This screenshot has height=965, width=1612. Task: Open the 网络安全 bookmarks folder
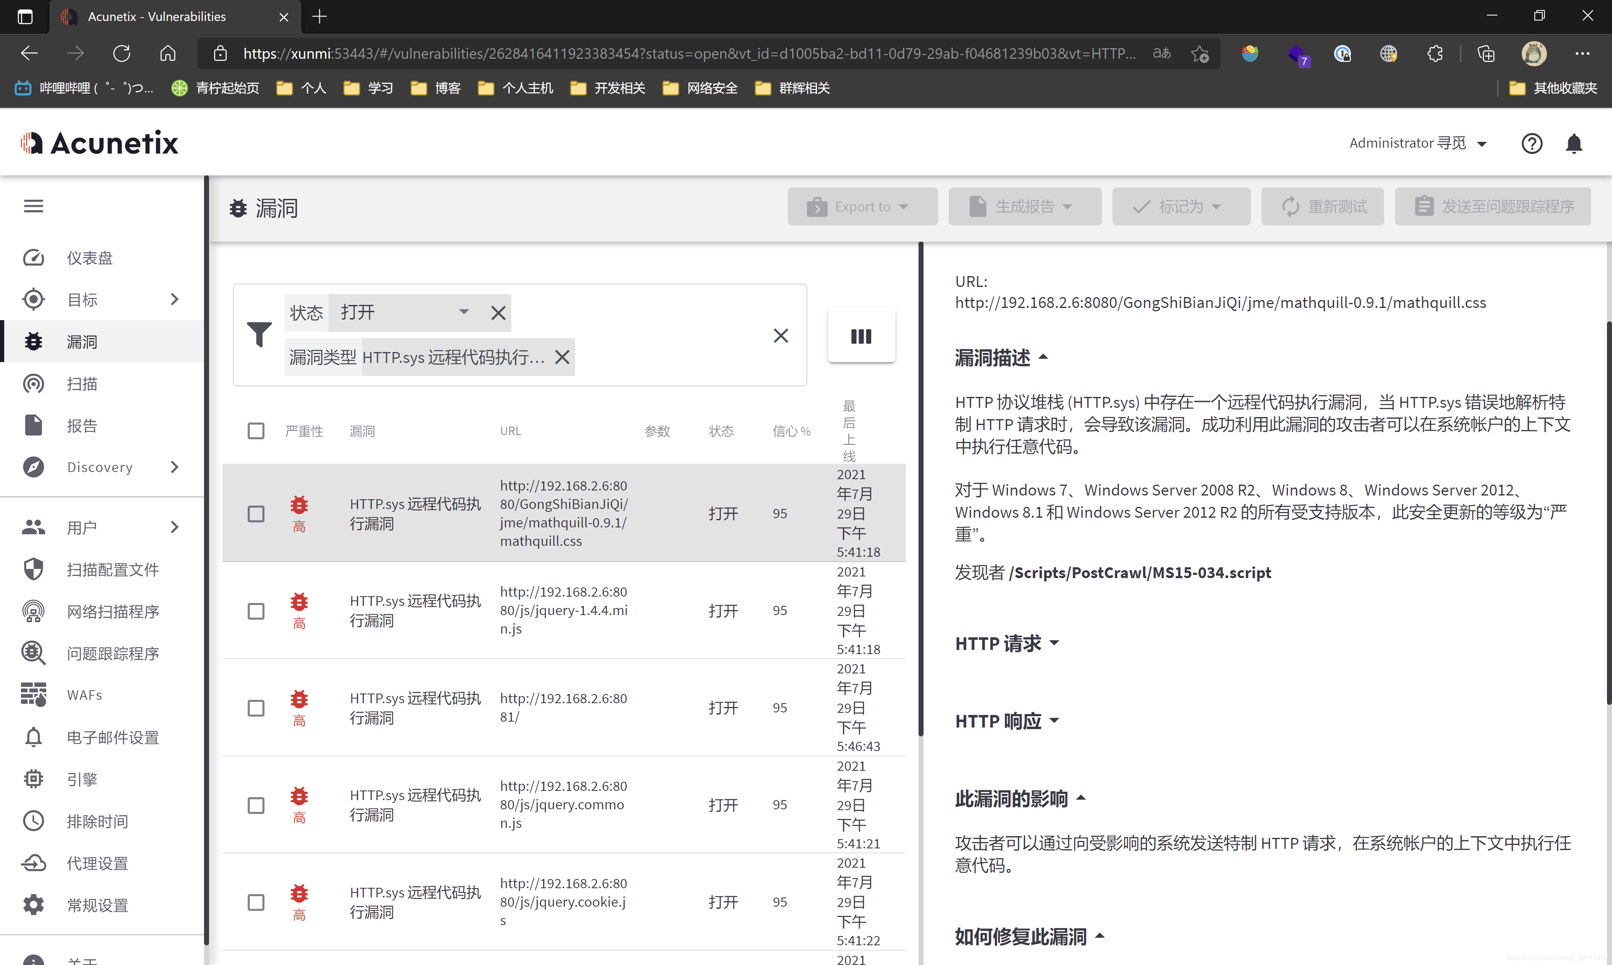pyautogui.click(x=699, y=88)
